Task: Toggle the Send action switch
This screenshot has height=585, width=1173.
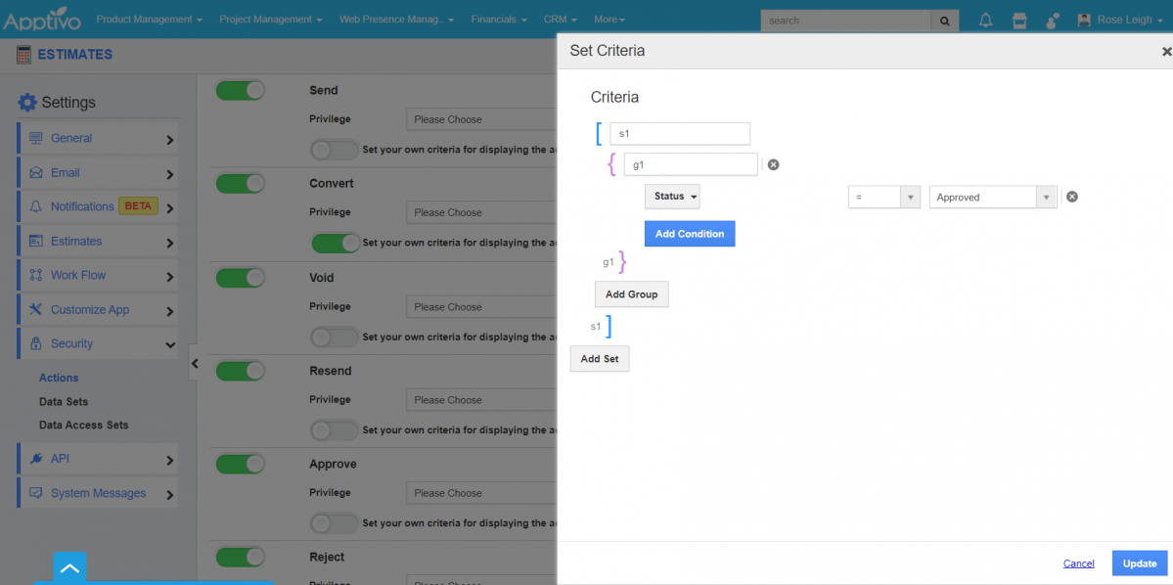Action: [240, 90]
